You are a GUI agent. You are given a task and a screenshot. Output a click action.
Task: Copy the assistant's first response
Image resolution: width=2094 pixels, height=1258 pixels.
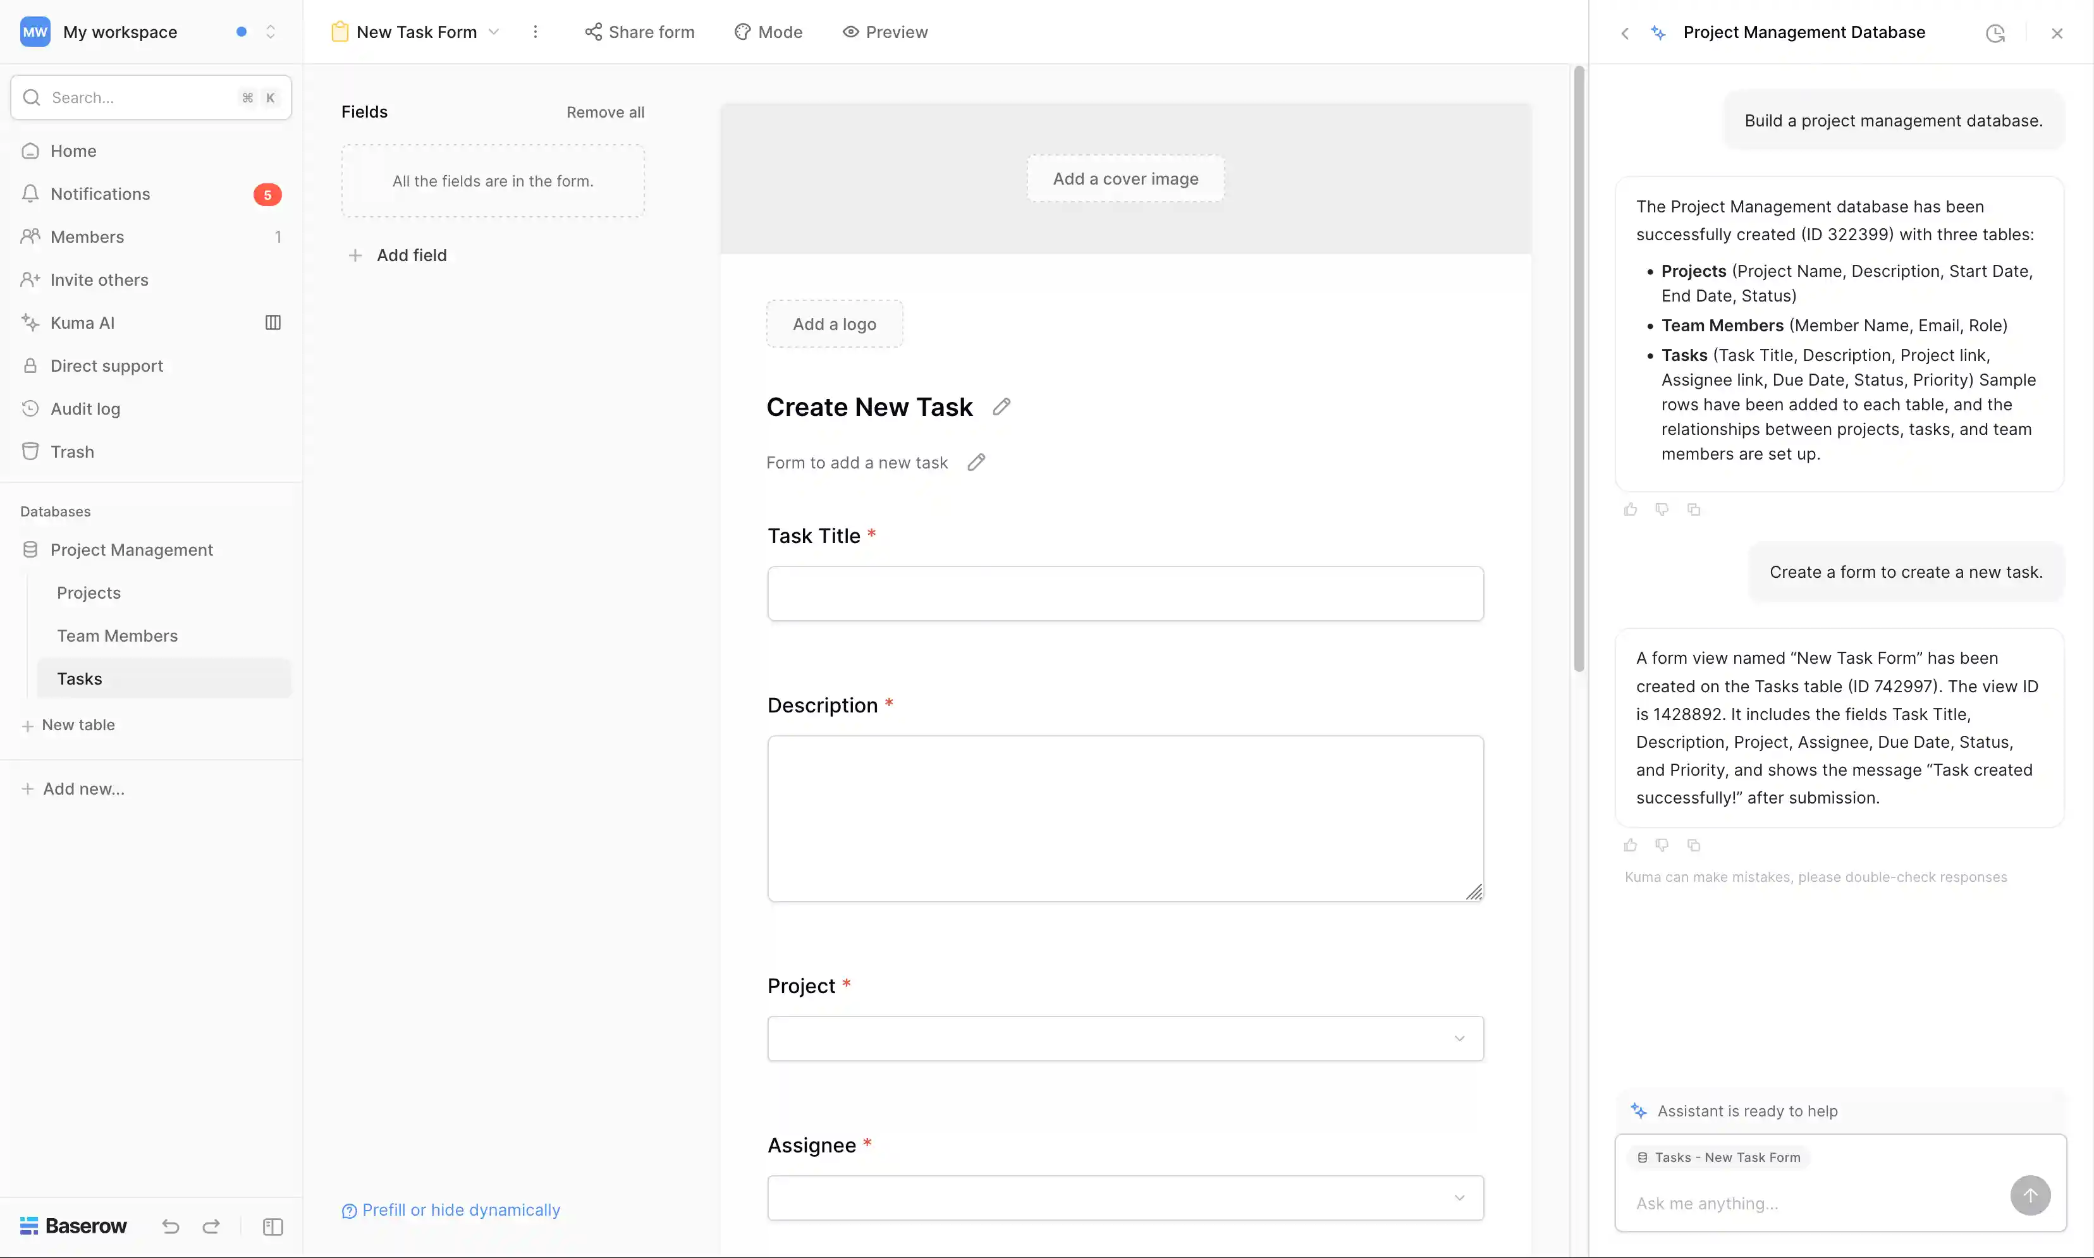coord(1694,509)
